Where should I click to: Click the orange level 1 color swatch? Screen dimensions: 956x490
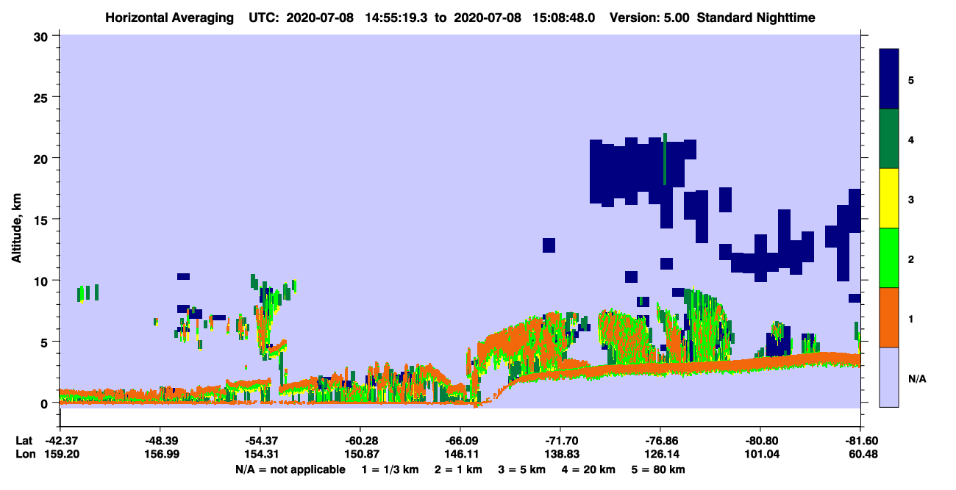click(x=889, y=317)
